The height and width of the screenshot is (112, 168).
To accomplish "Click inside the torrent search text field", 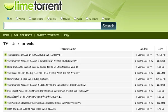I will (52, 26).
